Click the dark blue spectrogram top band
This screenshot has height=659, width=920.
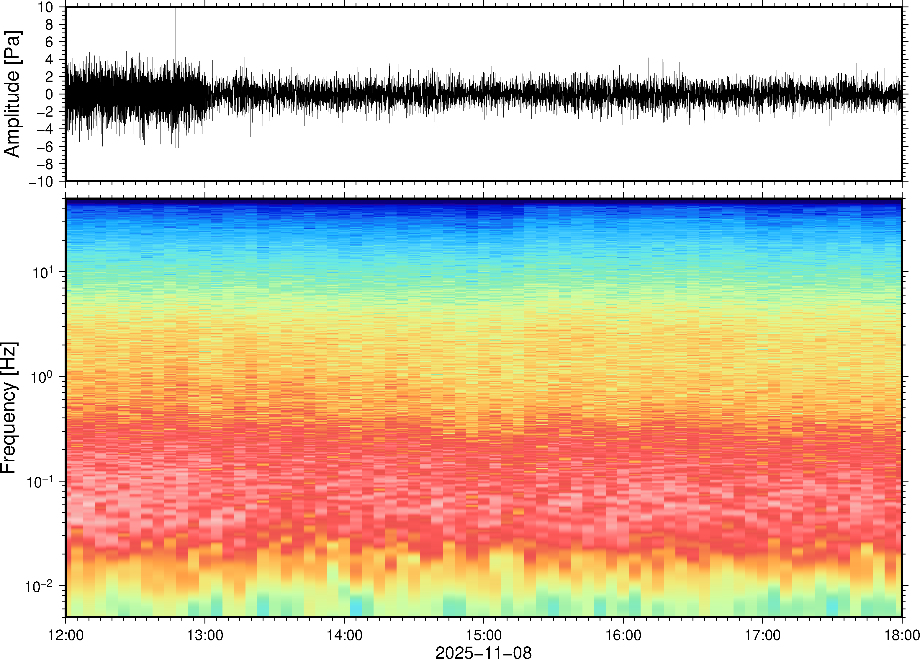pos(483,202)
